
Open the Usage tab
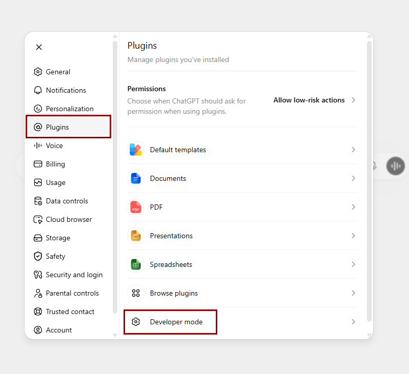point(68,182)
